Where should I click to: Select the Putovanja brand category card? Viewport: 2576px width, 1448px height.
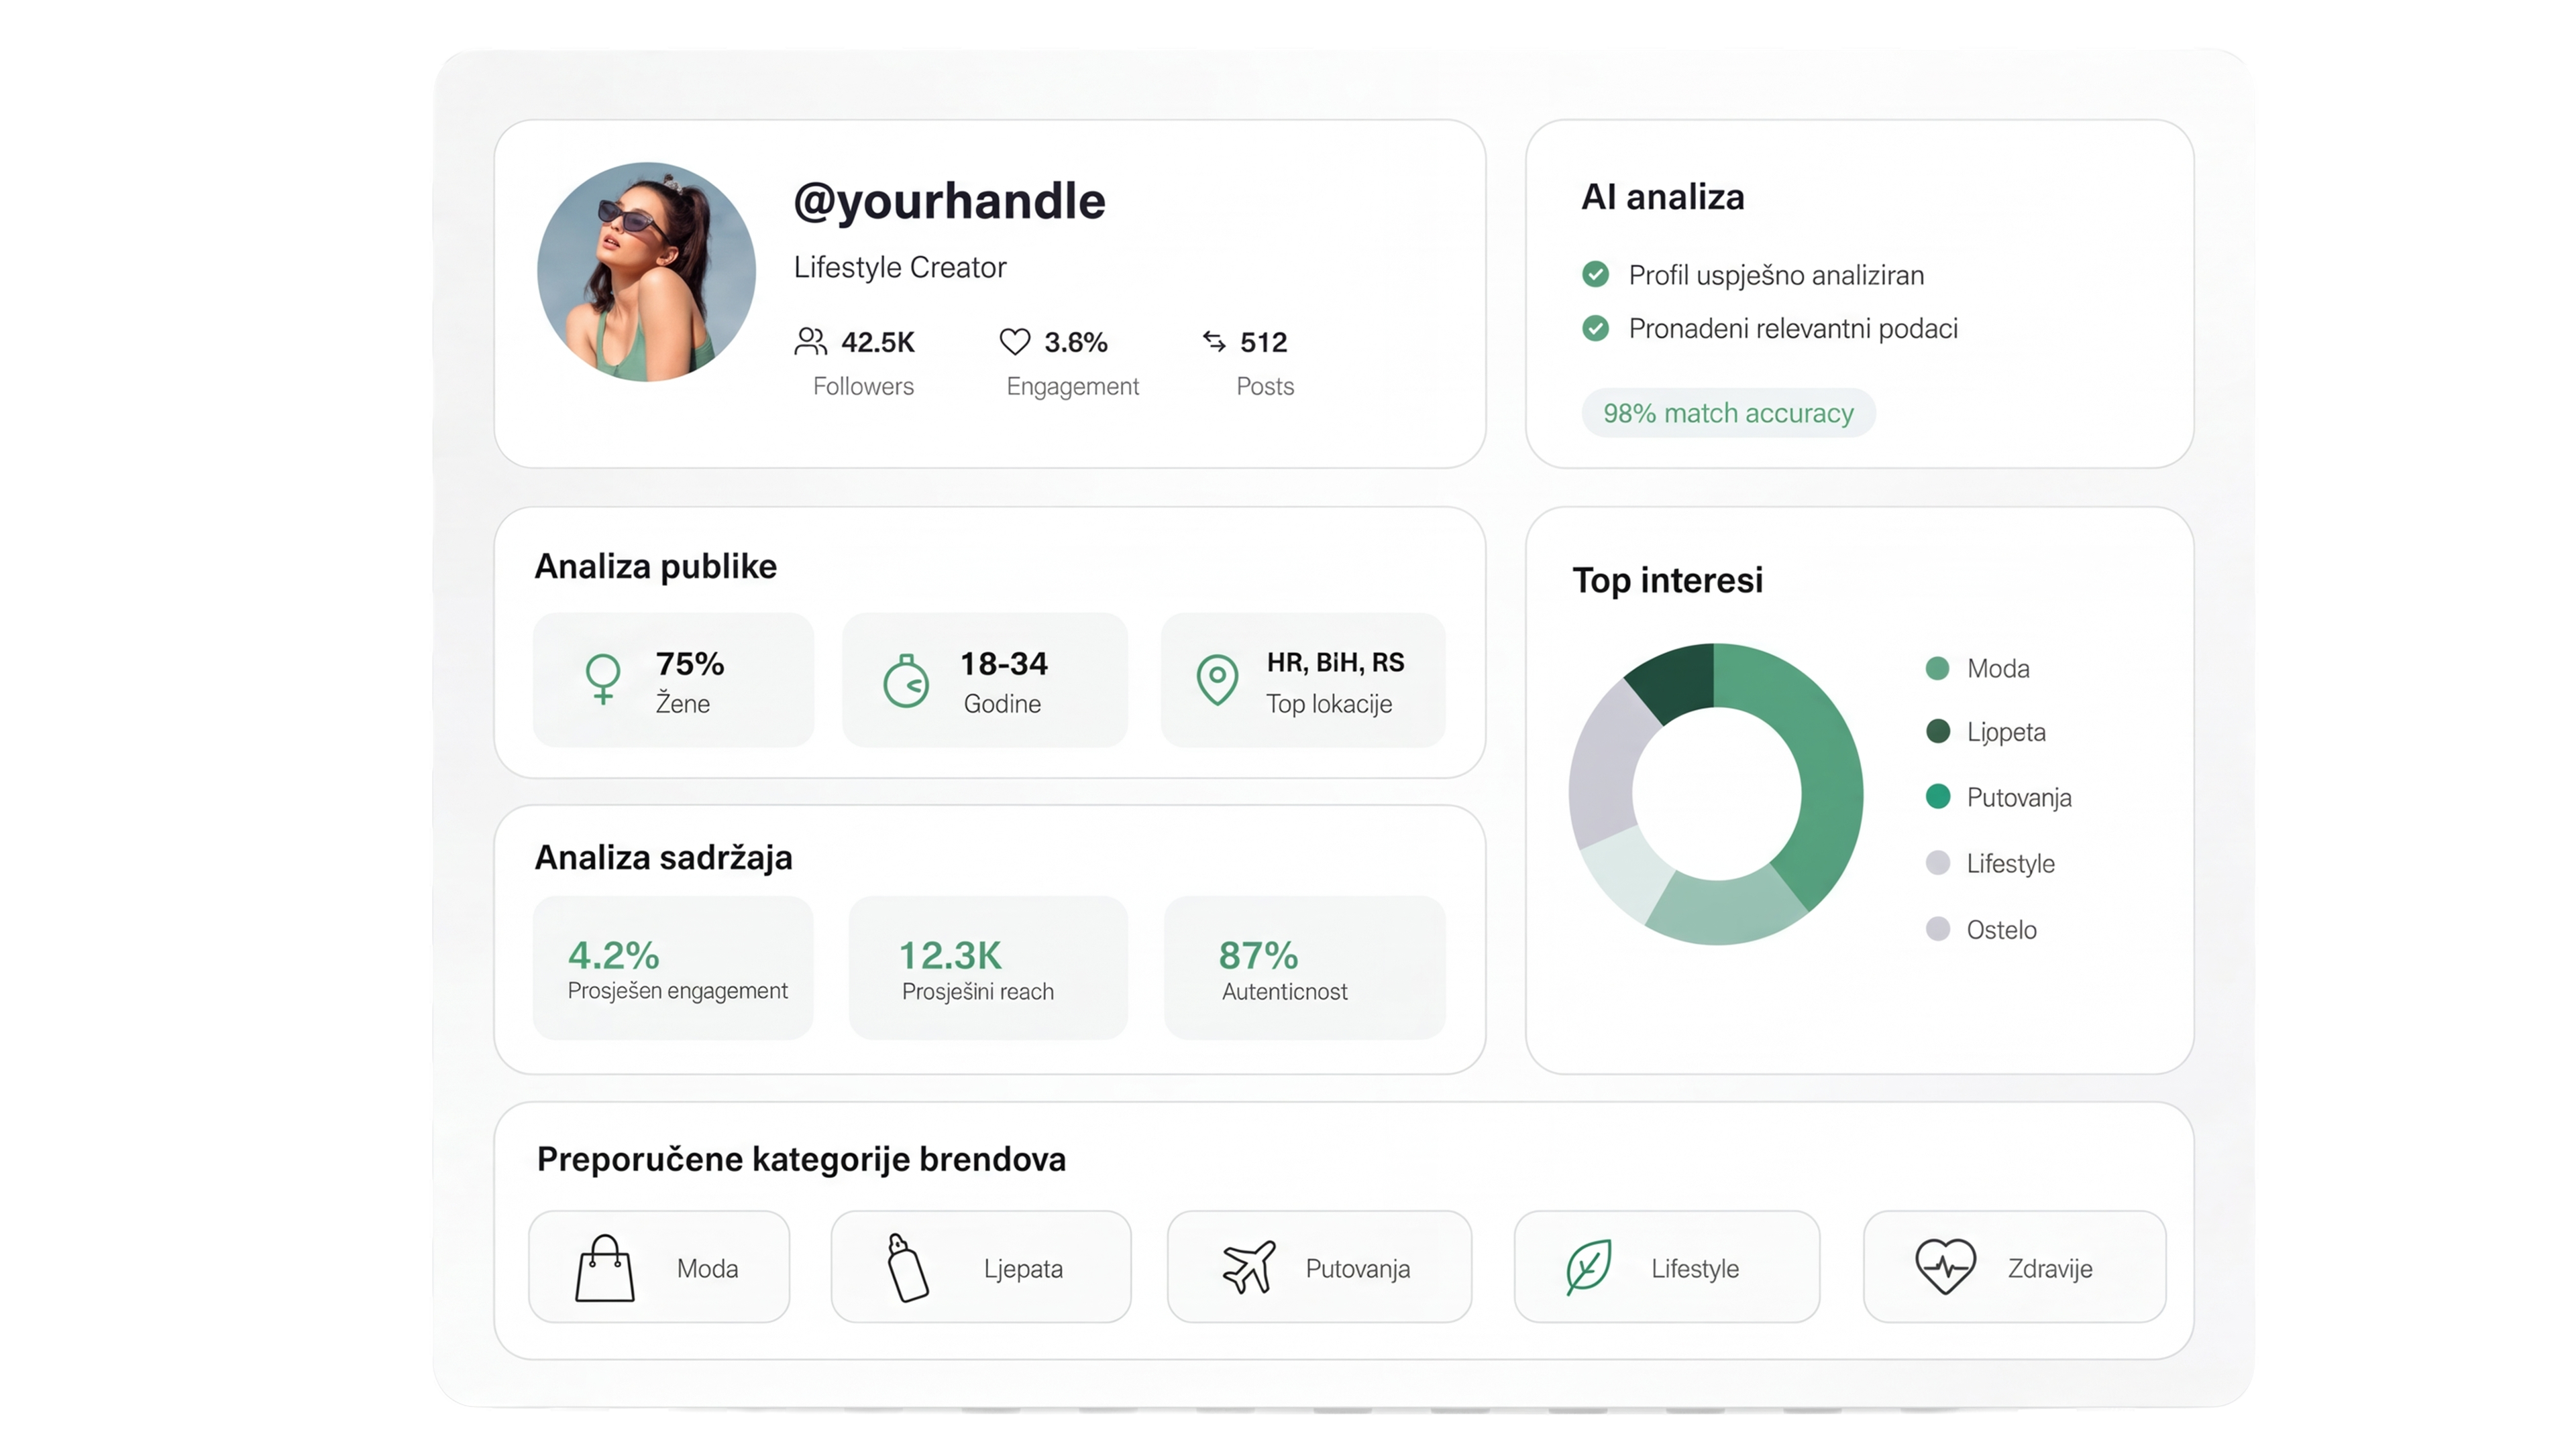tap(1319, 1267)
